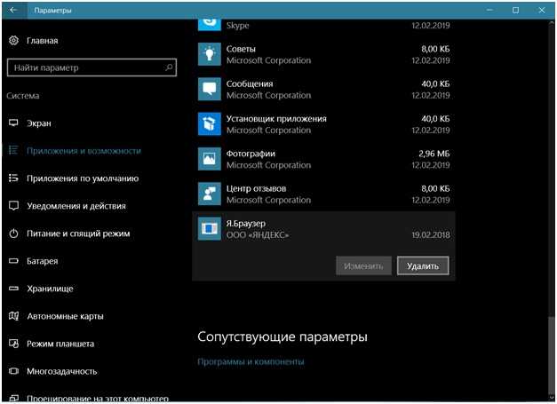Click the Установщик приложения package icon
Screen dimensions: 557x404
point(210,124)
